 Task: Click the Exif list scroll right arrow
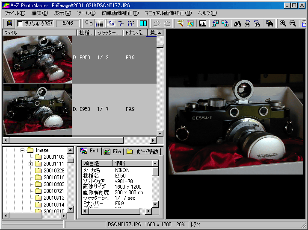coord(148,211)
